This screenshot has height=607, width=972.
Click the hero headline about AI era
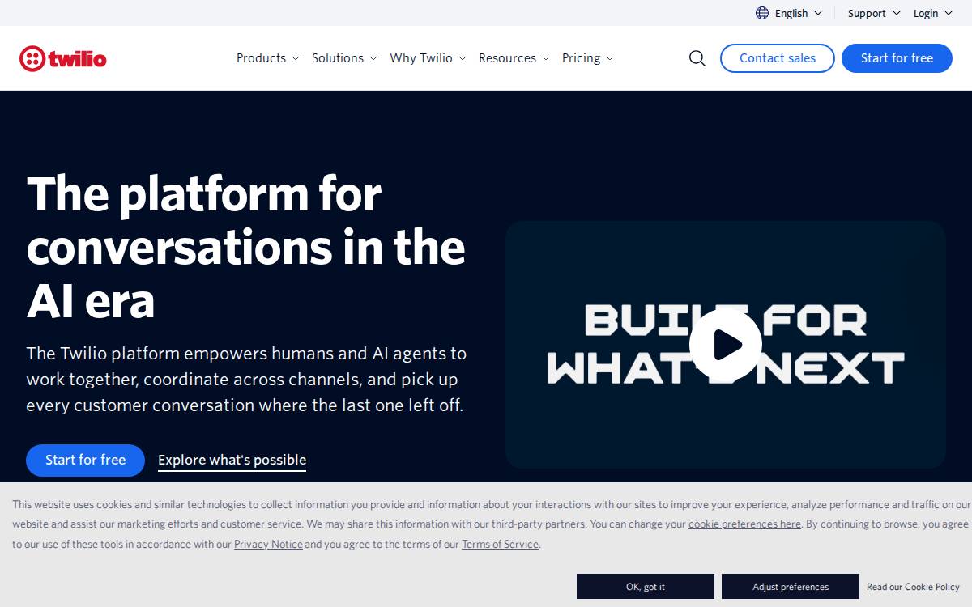[x=246, y=247]
